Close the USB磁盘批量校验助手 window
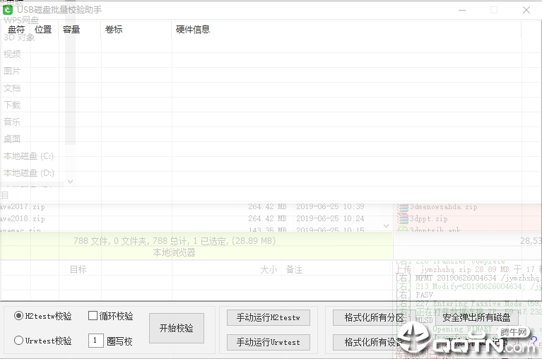The image size is (542, 359). click(x=526, y=10)
